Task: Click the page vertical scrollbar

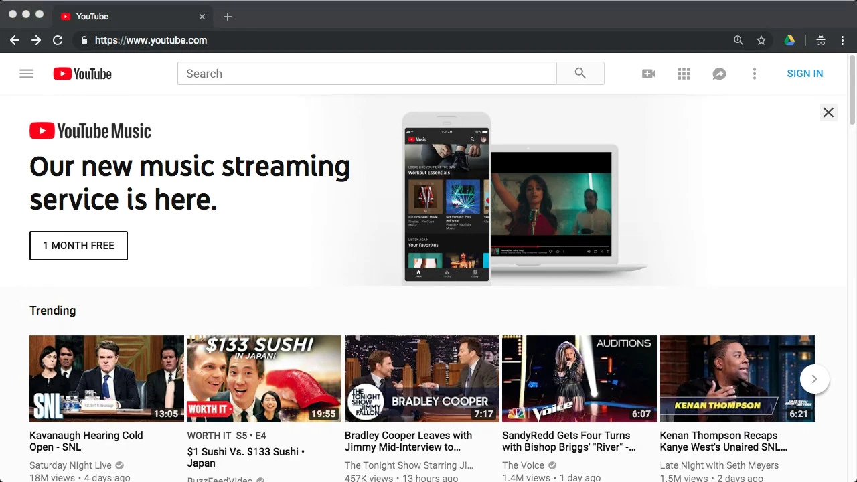Action: [x=852, y=90]
